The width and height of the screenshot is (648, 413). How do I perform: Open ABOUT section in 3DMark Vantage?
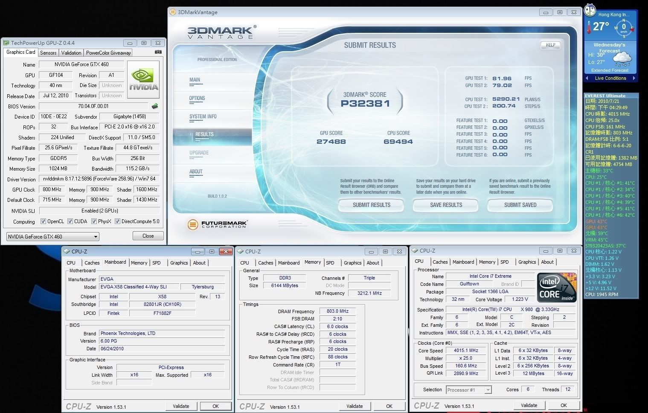(196, 172)
